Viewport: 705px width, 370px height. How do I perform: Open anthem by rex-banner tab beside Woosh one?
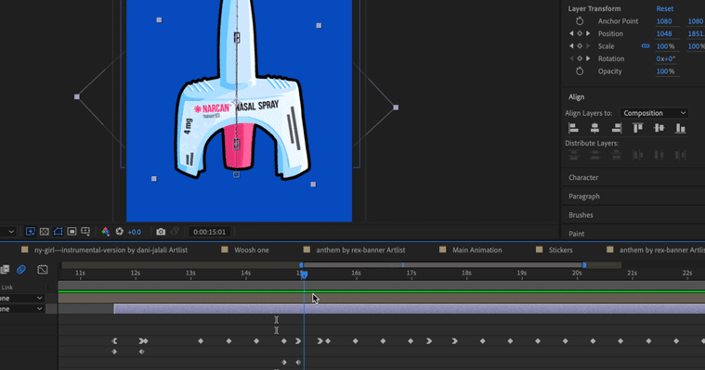click(360, 250)
